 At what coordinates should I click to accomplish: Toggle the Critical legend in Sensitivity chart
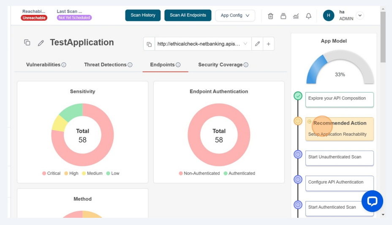tap(52, 173)
